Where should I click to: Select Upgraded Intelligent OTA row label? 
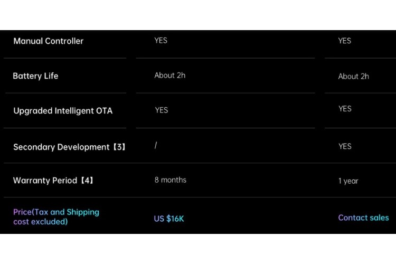pyautogui.click(x=62, y=111)
